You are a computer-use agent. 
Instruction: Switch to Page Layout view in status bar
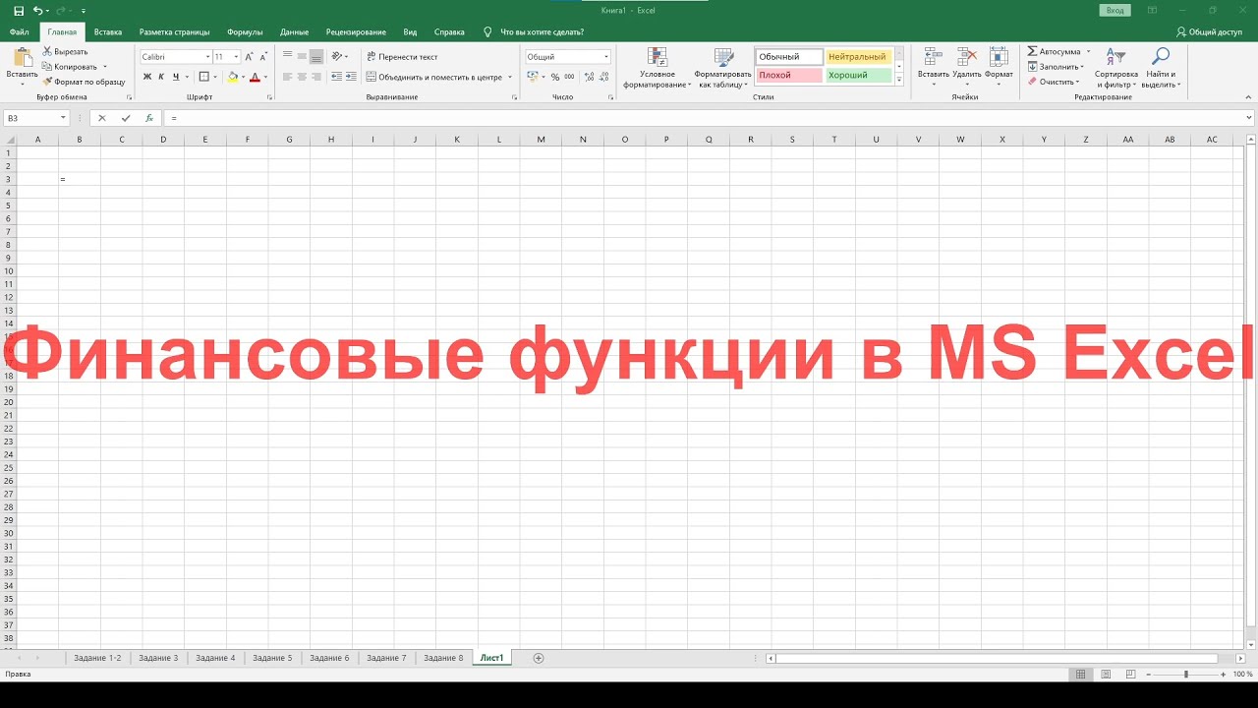pos(1106,674)
